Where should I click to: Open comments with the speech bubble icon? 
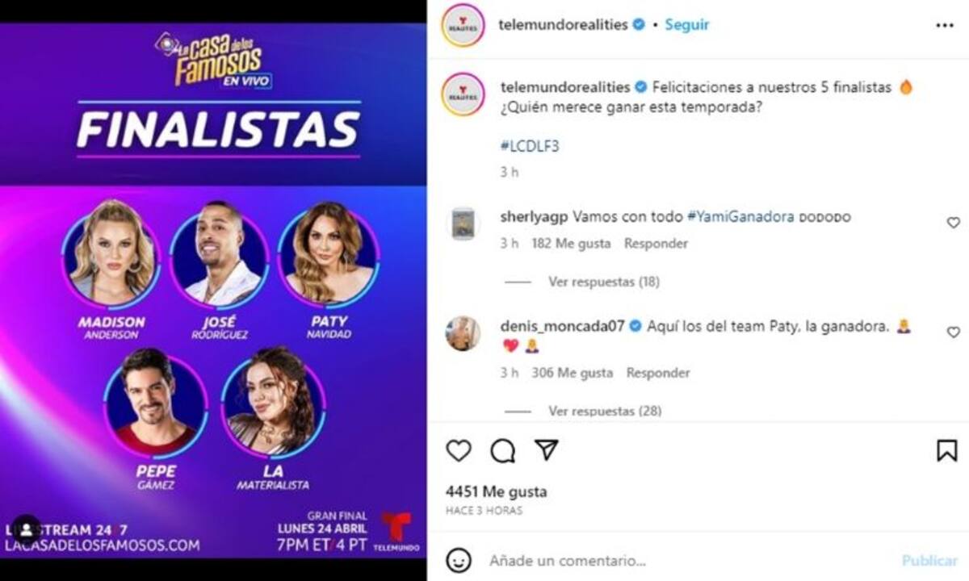pos(503,450)
